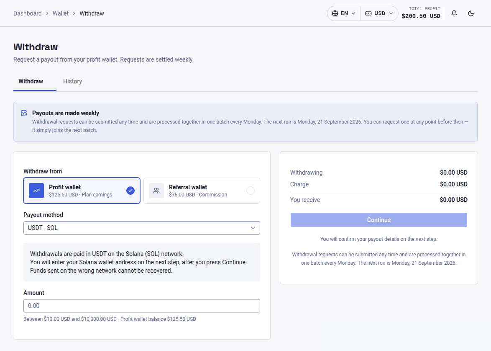Click "You will confirm your payout details" note
This screenshot has height=351, width=491.
click(378, 239)
